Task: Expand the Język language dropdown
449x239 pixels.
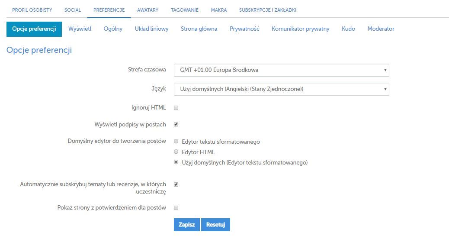Action: coord(281,89)
